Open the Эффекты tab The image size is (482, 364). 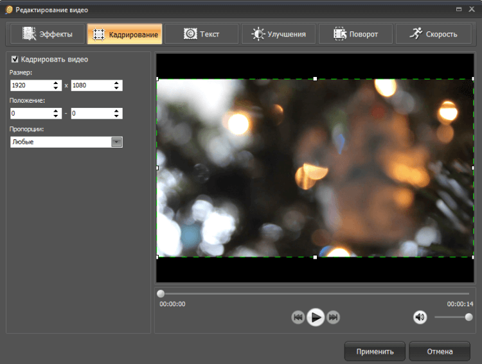(48, 34)
